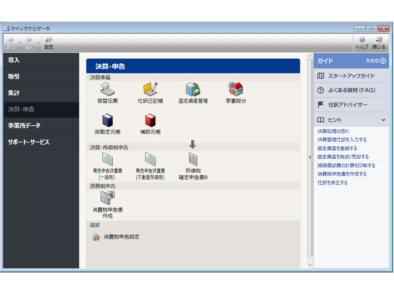Open スタートアップガイド in guide panel

(351, 76)
